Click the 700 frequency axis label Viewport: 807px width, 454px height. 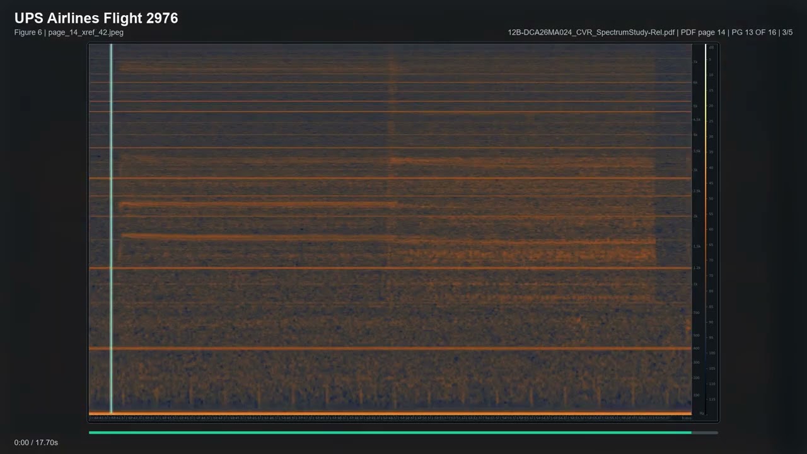click(x=696, y=313)
